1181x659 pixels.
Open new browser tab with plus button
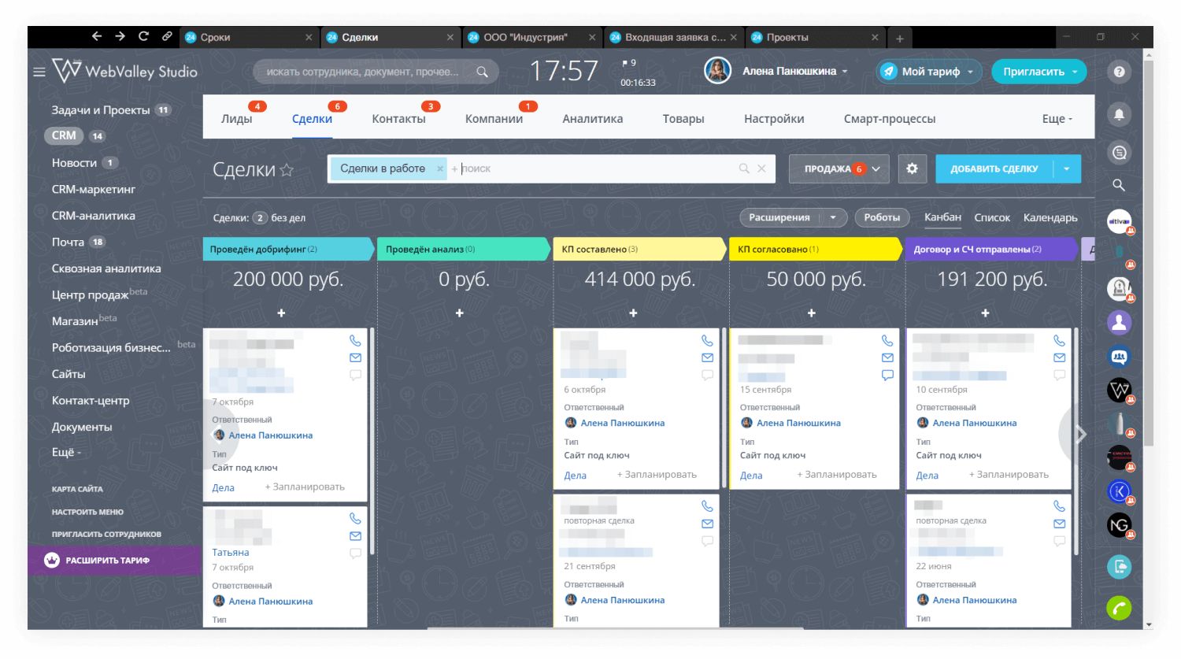click(899, 38)
